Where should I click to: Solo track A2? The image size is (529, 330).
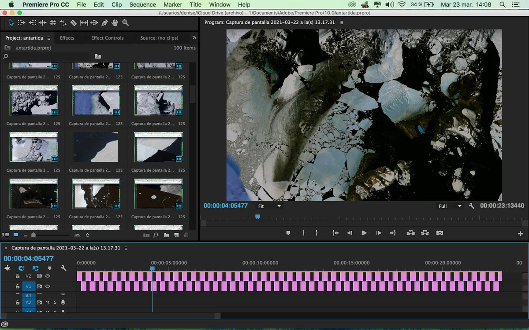[x=55, y=302]
